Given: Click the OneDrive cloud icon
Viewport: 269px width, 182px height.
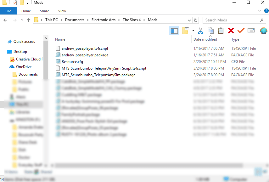Looking at the screenshot, I should [12, 67].
